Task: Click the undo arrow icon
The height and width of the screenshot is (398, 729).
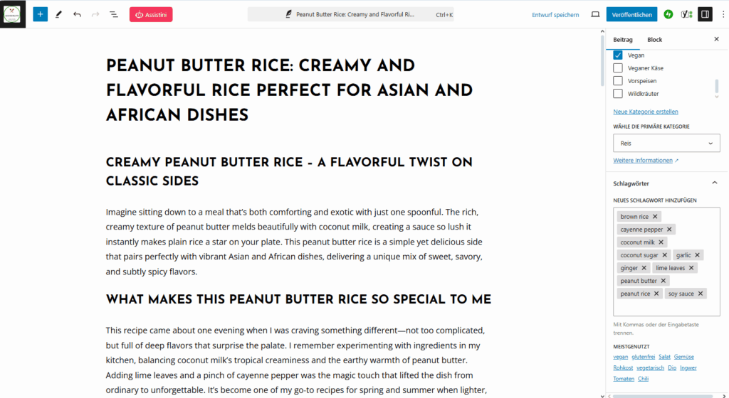Action: (x=77, y=14)
